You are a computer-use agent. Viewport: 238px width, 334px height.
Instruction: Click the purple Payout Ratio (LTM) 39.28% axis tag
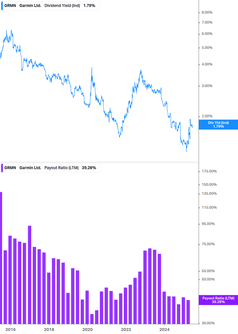(218, 300)
